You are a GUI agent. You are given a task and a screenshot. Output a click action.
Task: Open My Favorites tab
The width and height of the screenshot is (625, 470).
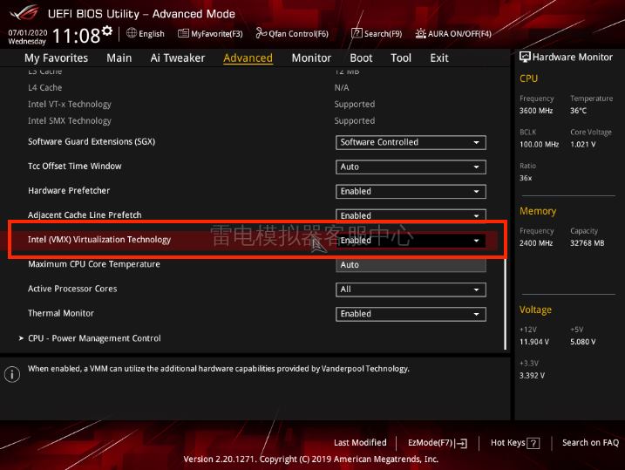[x=56, y=58]
